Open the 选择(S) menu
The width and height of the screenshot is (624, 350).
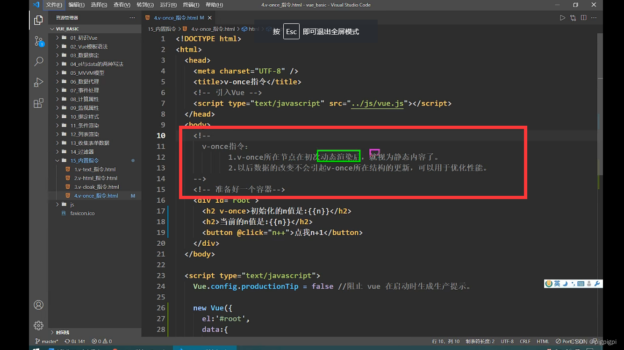click(99, 5)
